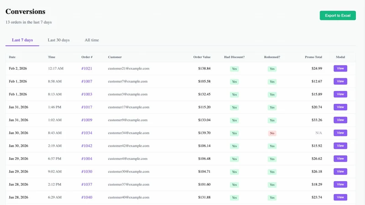View modal for order #1004
The height and width of the screenshot is (205, 365).
click(x=340, y=159)
